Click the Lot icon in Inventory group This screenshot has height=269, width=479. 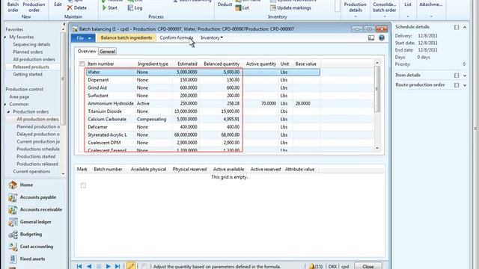pyautogui.click(x=238, y=8)
